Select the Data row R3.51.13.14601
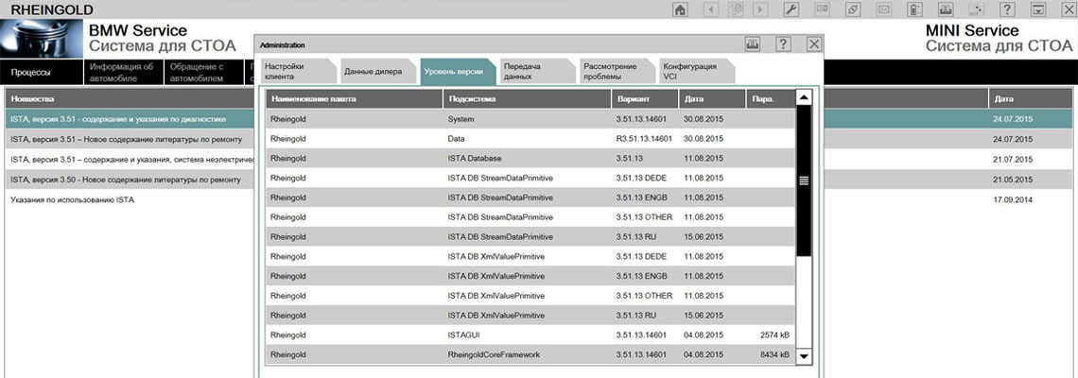 pyautogui.click(x=530, y=139)
